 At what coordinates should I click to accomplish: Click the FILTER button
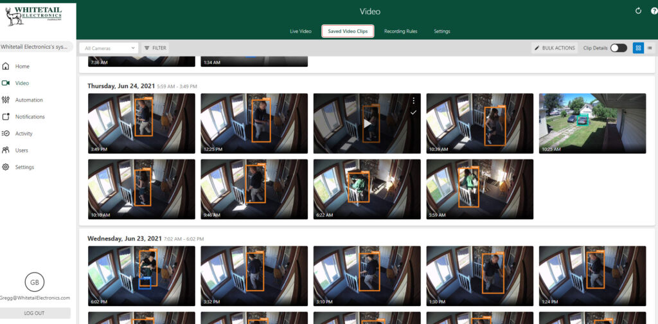coord(155,48)
